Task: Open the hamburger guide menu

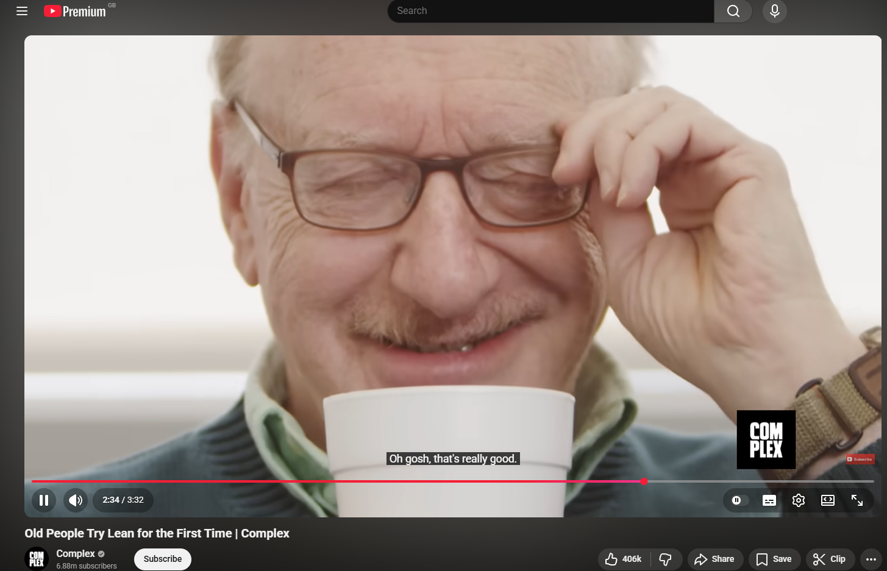Action: [22, 11]
